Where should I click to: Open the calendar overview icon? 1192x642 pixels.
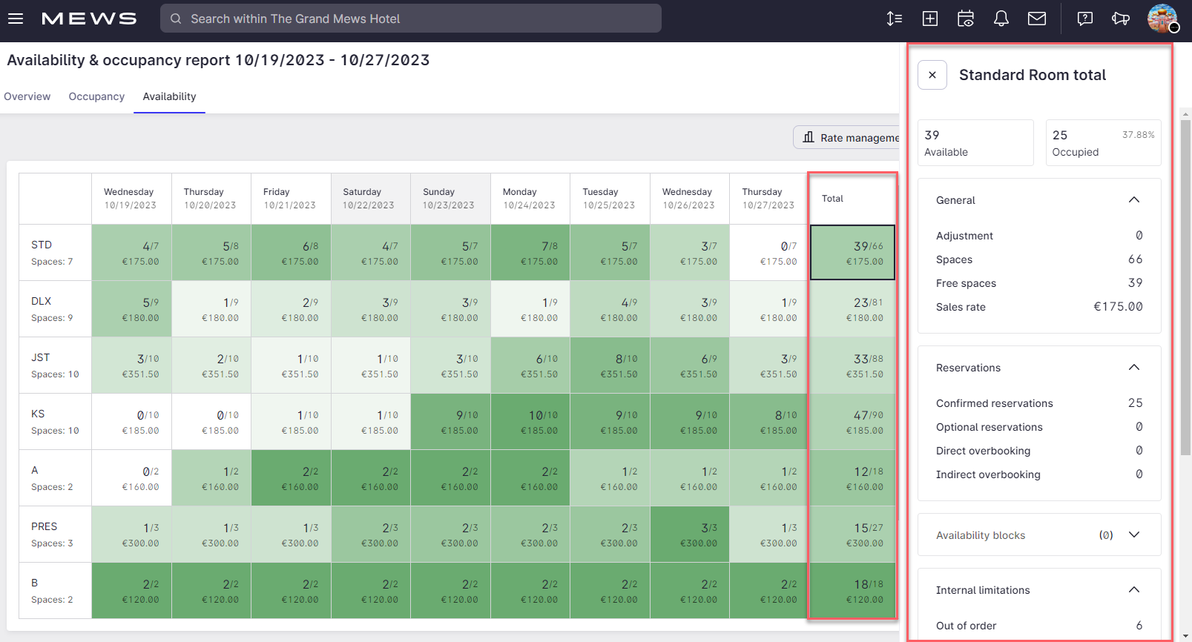(x=966, y=19)
